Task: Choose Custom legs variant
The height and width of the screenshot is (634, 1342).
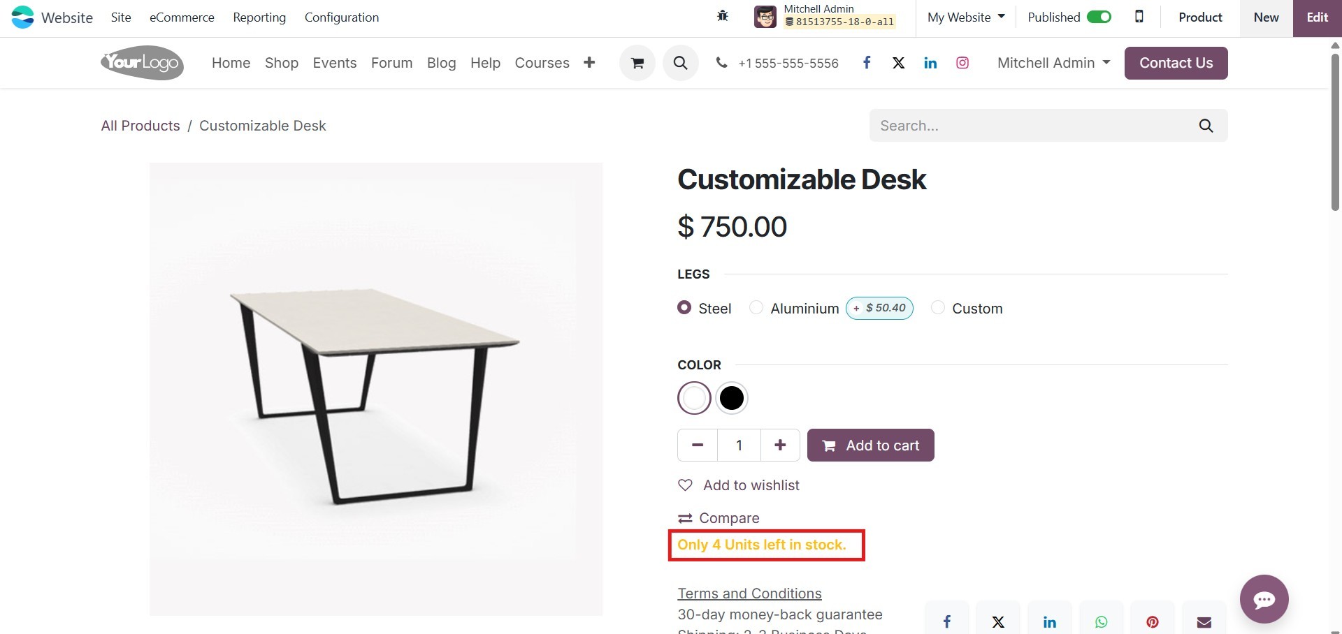Action: (x=937, y=307)
